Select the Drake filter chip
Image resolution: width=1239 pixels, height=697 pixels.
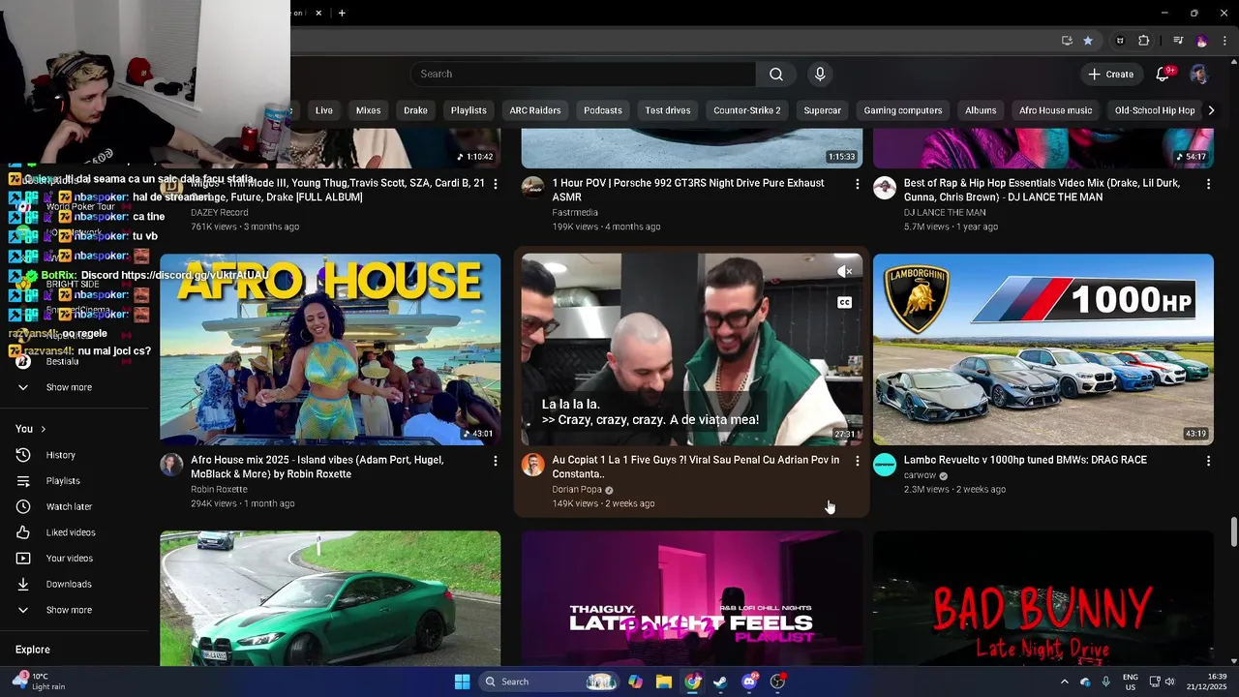[x=415, y=110]
